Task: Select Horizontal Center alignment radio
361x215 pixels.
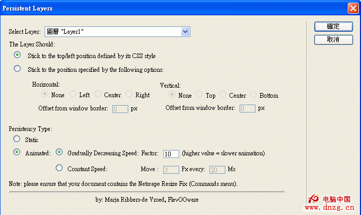Action: [x=98, y=95]
